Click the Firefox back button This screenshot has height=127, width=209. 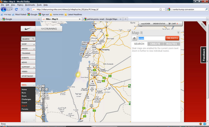[4, 9]
